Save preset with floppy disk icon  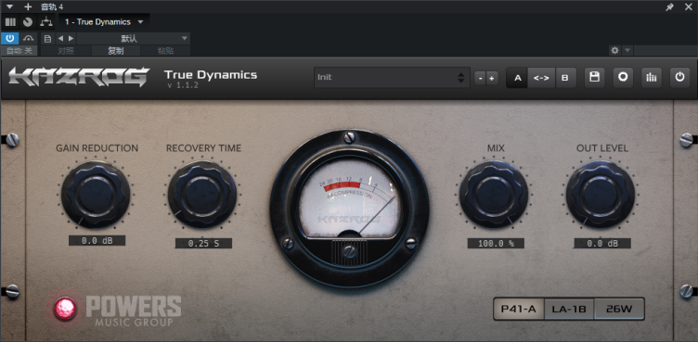[594, 77]
